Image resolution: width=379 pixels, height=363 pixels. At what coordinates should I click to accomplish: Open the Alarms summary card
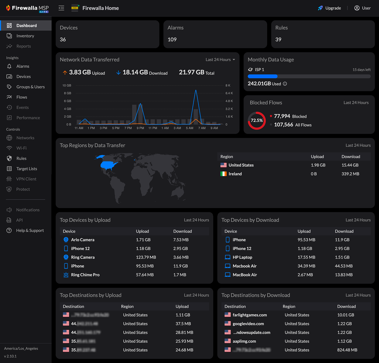(215, 34)
